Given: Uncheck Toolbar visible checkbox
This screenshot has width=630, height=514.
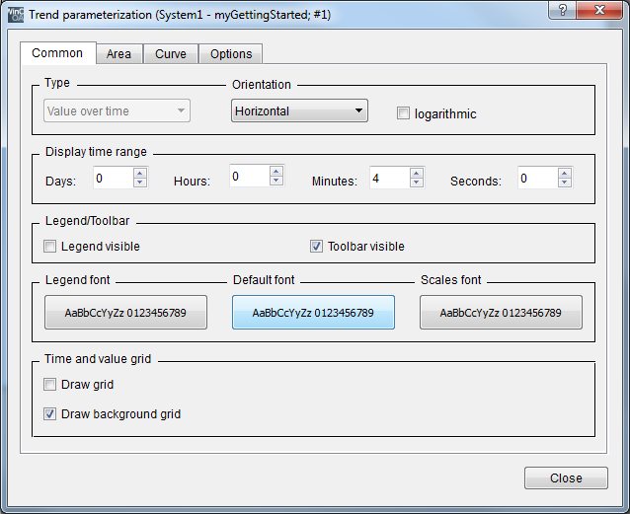Looking at the screenshot, I should tap(316, 247).
